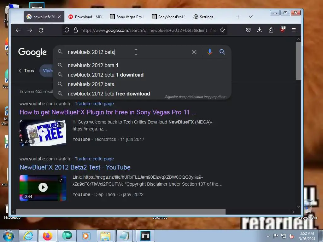Viewport: 323px width, 242px height.
Task: Bookmark this page with the star
Action: click(x=222, y=30)
